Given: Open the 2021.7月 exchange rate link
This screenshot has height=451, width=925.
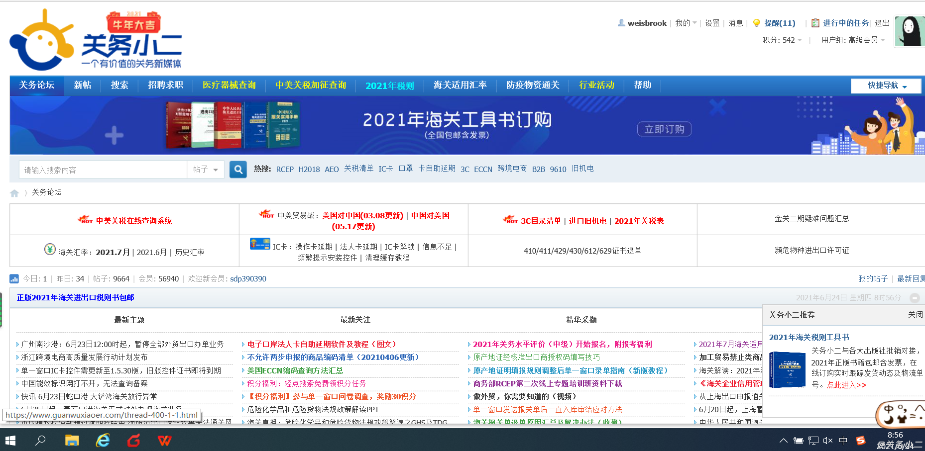Looking at the screenshot, I should [113, 252].
